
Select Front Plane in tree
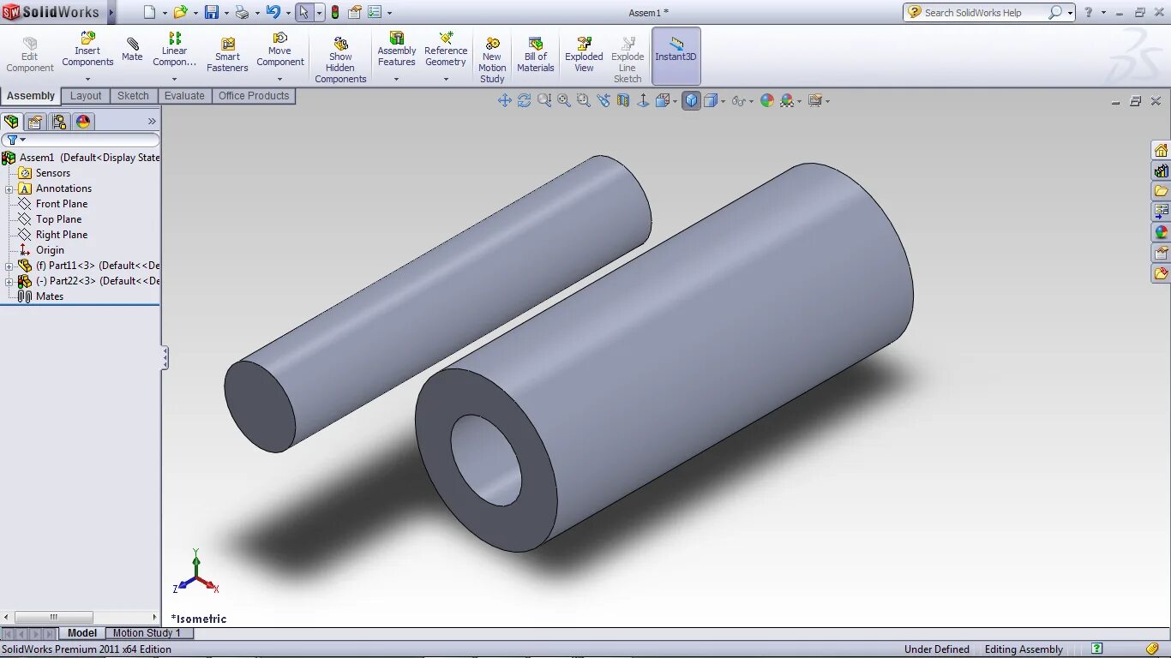[x=62, y=204]
